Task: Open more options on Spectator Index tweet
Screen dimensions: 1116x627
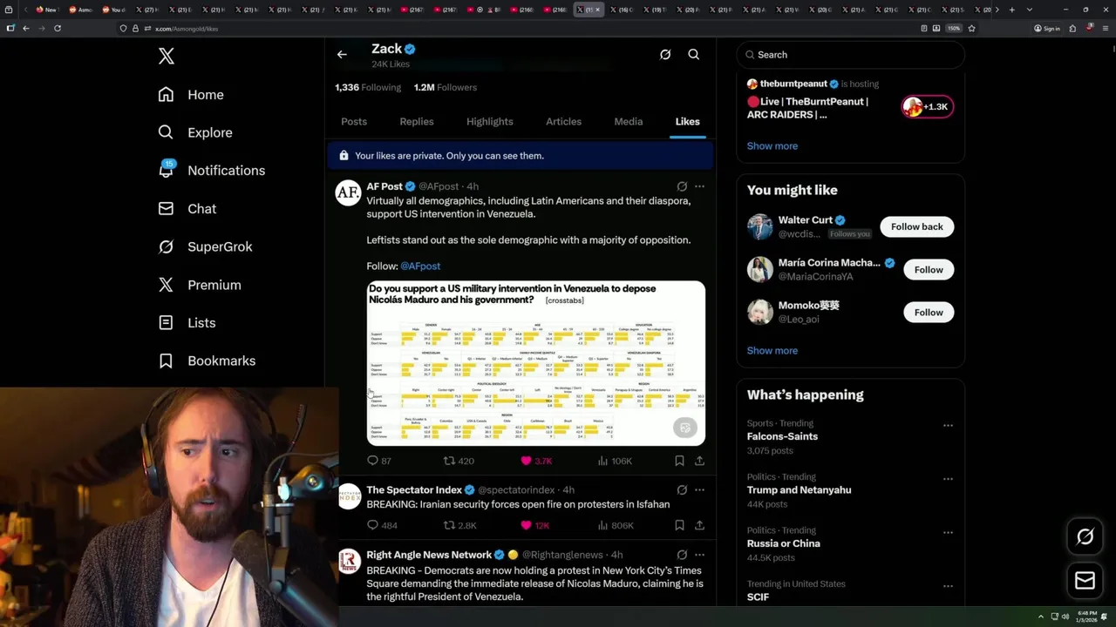Action: tap(699, 490)
